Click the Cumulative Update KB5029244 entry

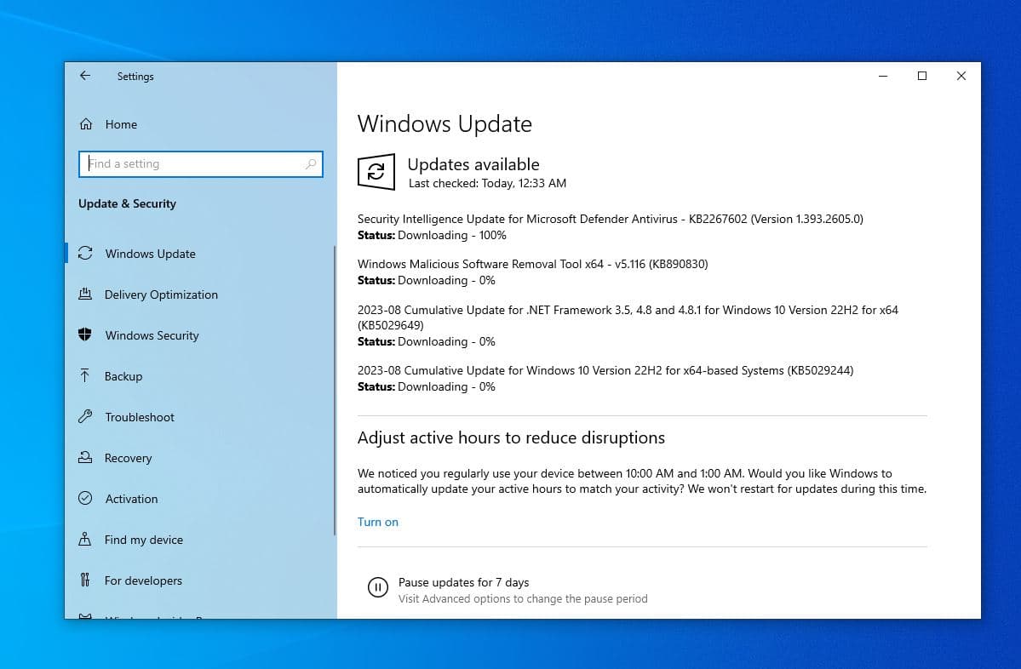coord(605,371)
